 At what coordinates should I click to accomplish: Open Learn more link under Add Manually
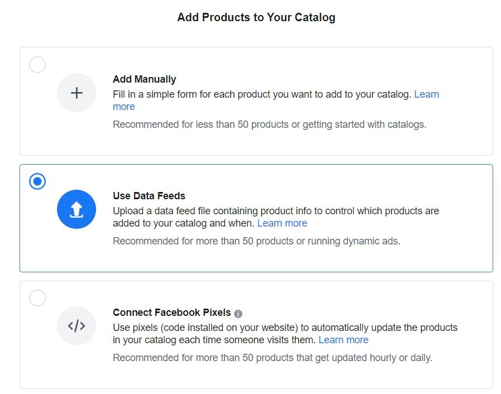tap(427, 94)
